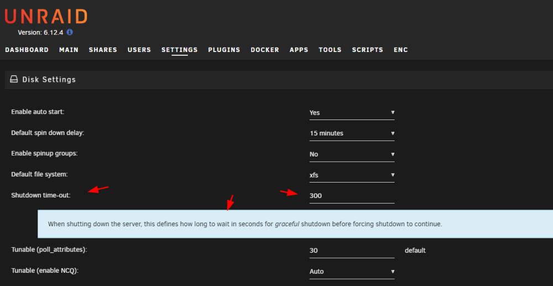The width and height of the screenshot is (553, 286).
Task: Switch to the Shares tab
Action: click(103, 50)
